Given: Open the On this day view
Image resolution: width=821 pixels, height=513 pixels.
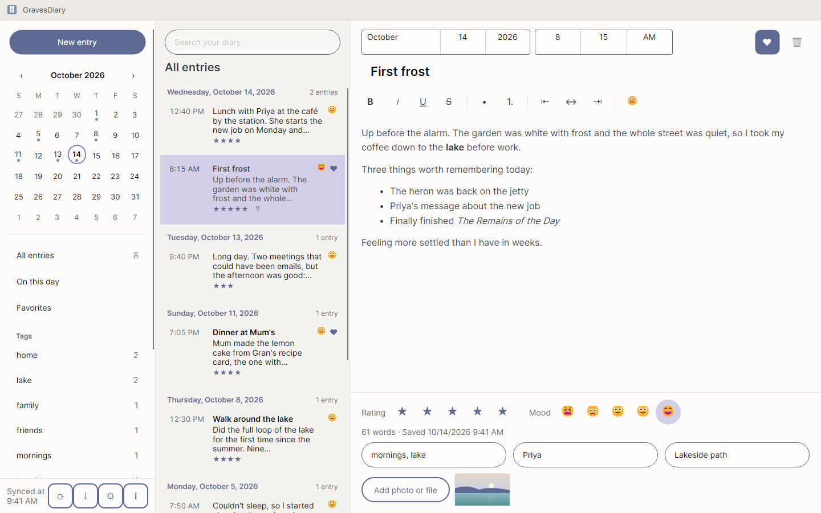Looking at the screenshot, I should pyautogui.click(x=78, y=282).
